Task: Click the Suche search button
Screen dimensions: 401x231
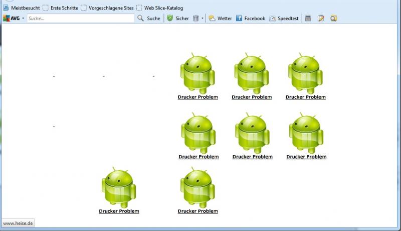Action: click(149, 18)
